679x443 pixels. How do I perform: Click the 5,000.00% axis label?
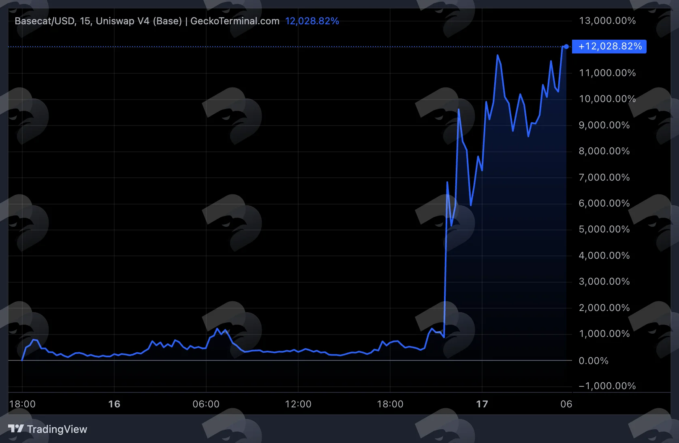(604, 229)
